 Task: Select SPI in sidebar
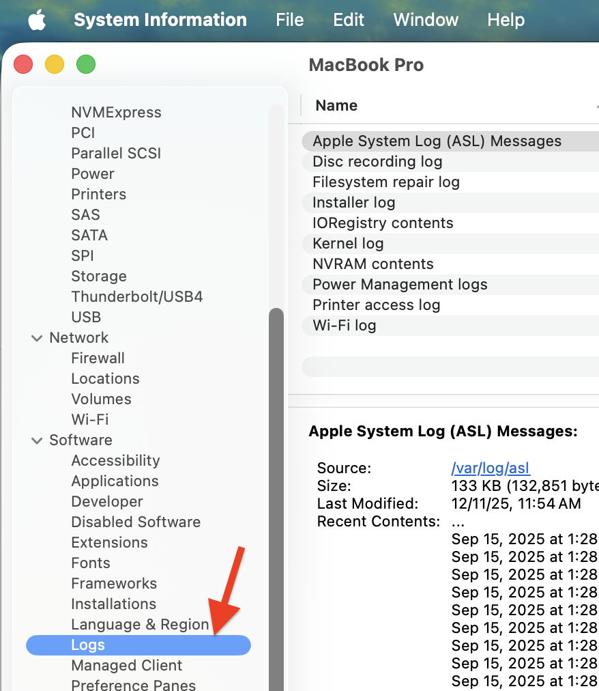pyautogui.click(x=83, y=255)
